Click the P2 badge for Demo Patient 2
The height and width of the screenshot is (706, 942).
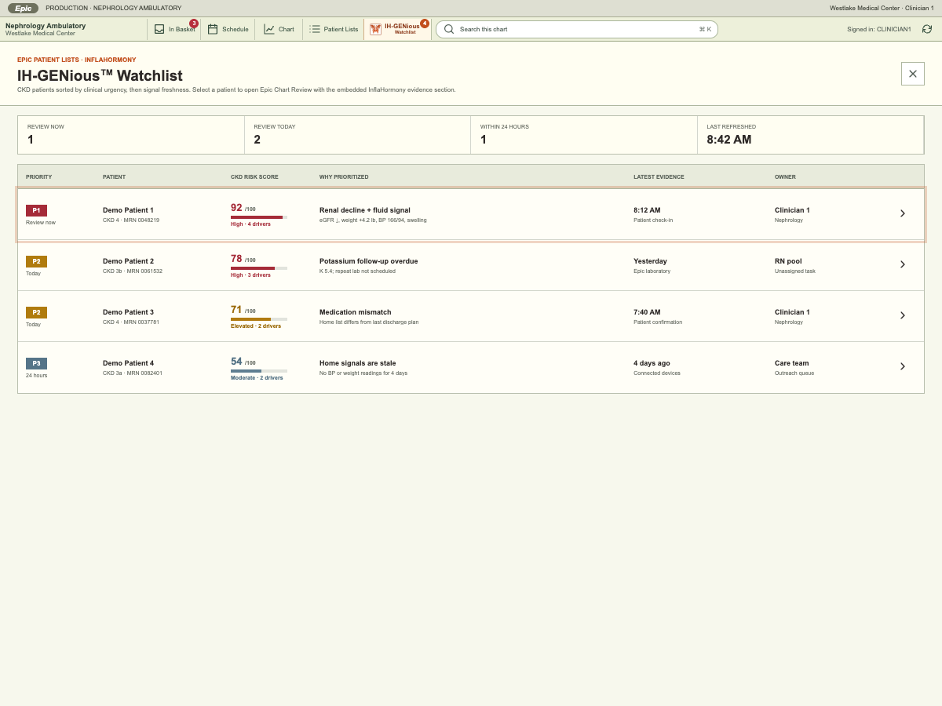(x=36, y=261)
